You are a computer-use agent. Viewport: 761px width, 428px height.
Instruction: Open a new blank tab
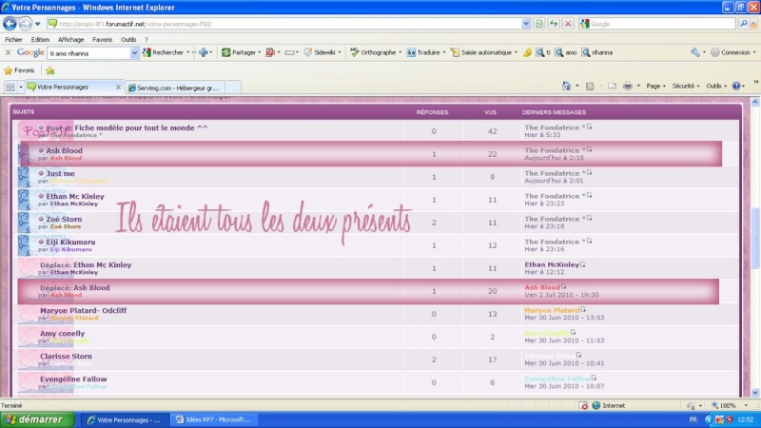coord(233,88)
